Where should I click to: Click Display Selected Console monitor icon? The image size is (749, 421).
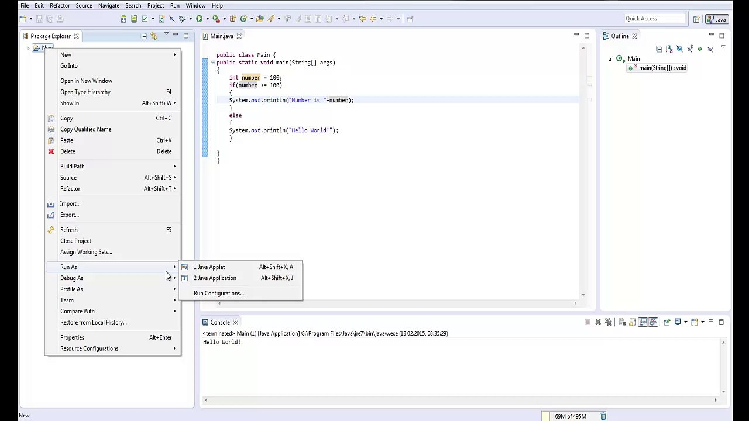[x=678, y=322]
